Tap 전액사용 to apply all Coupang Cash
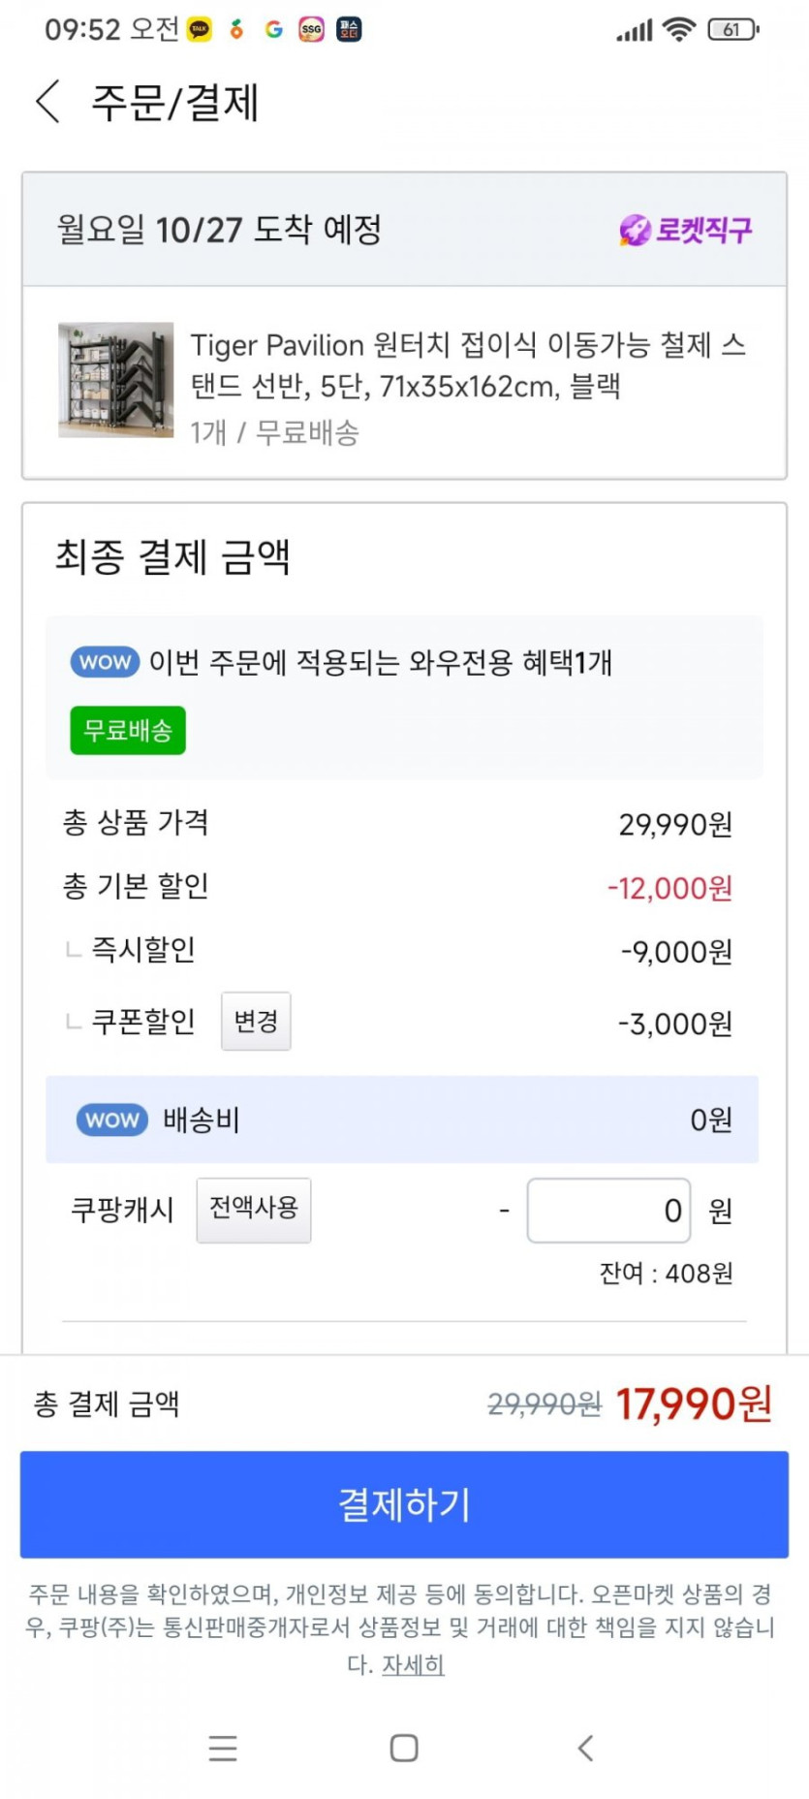The height and width of the screenshot is (1799, 809). (254, 1209)
